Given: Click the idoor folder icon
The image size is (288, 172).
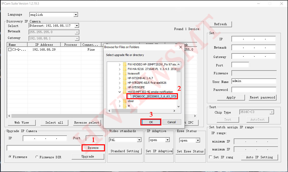Looking at the screenshot, I should (125, 101).
